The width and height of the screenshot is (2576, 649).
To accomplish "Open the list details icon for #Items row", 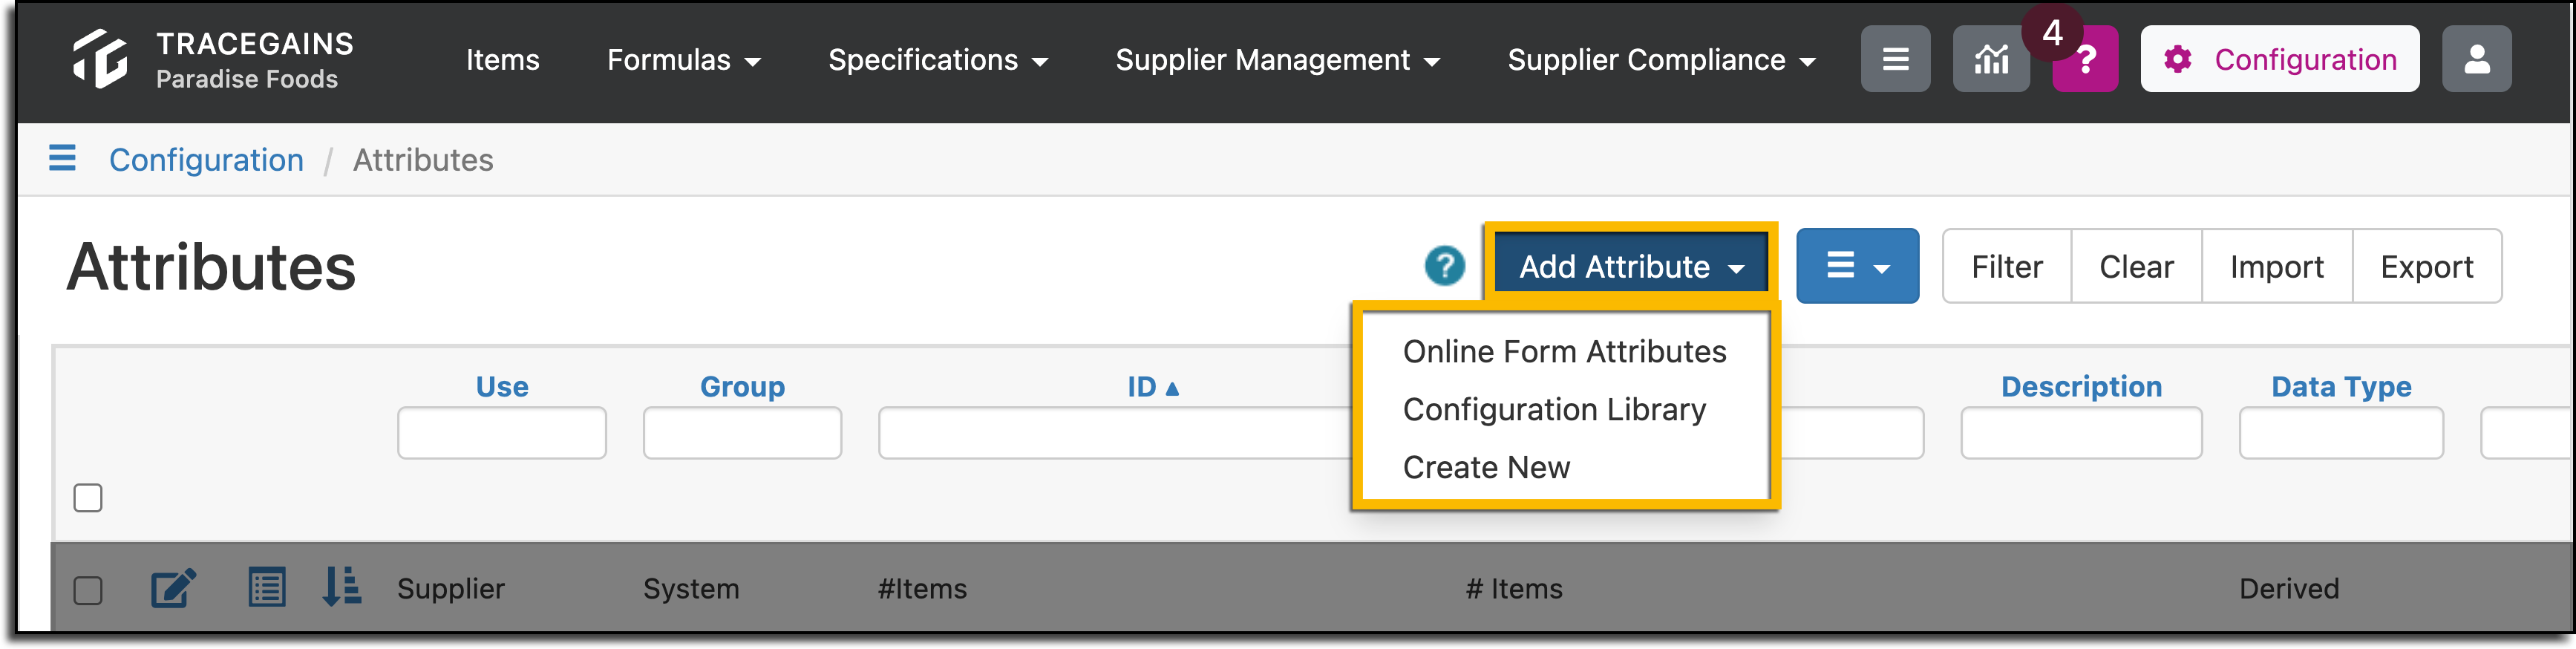I will (x=266, y=587).
